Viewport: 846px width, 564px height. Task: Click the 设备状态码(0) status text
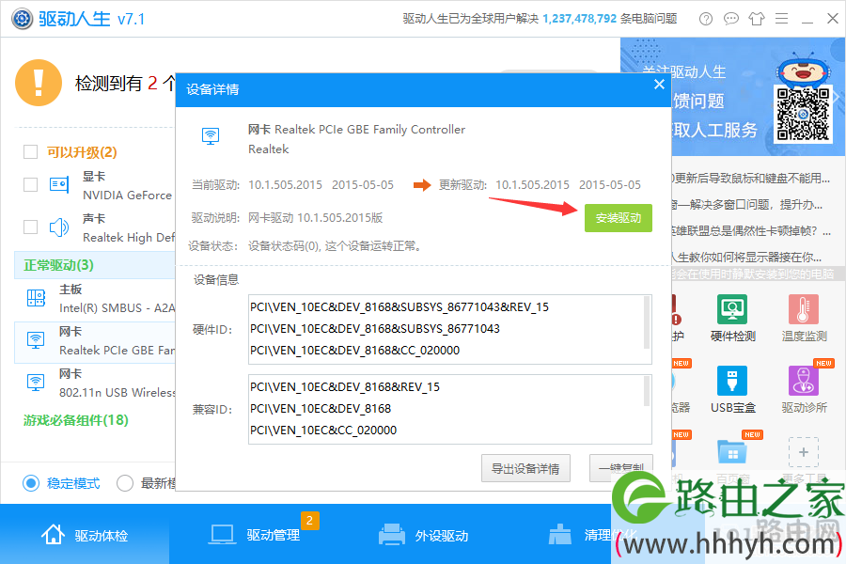(x=335, y=246)
